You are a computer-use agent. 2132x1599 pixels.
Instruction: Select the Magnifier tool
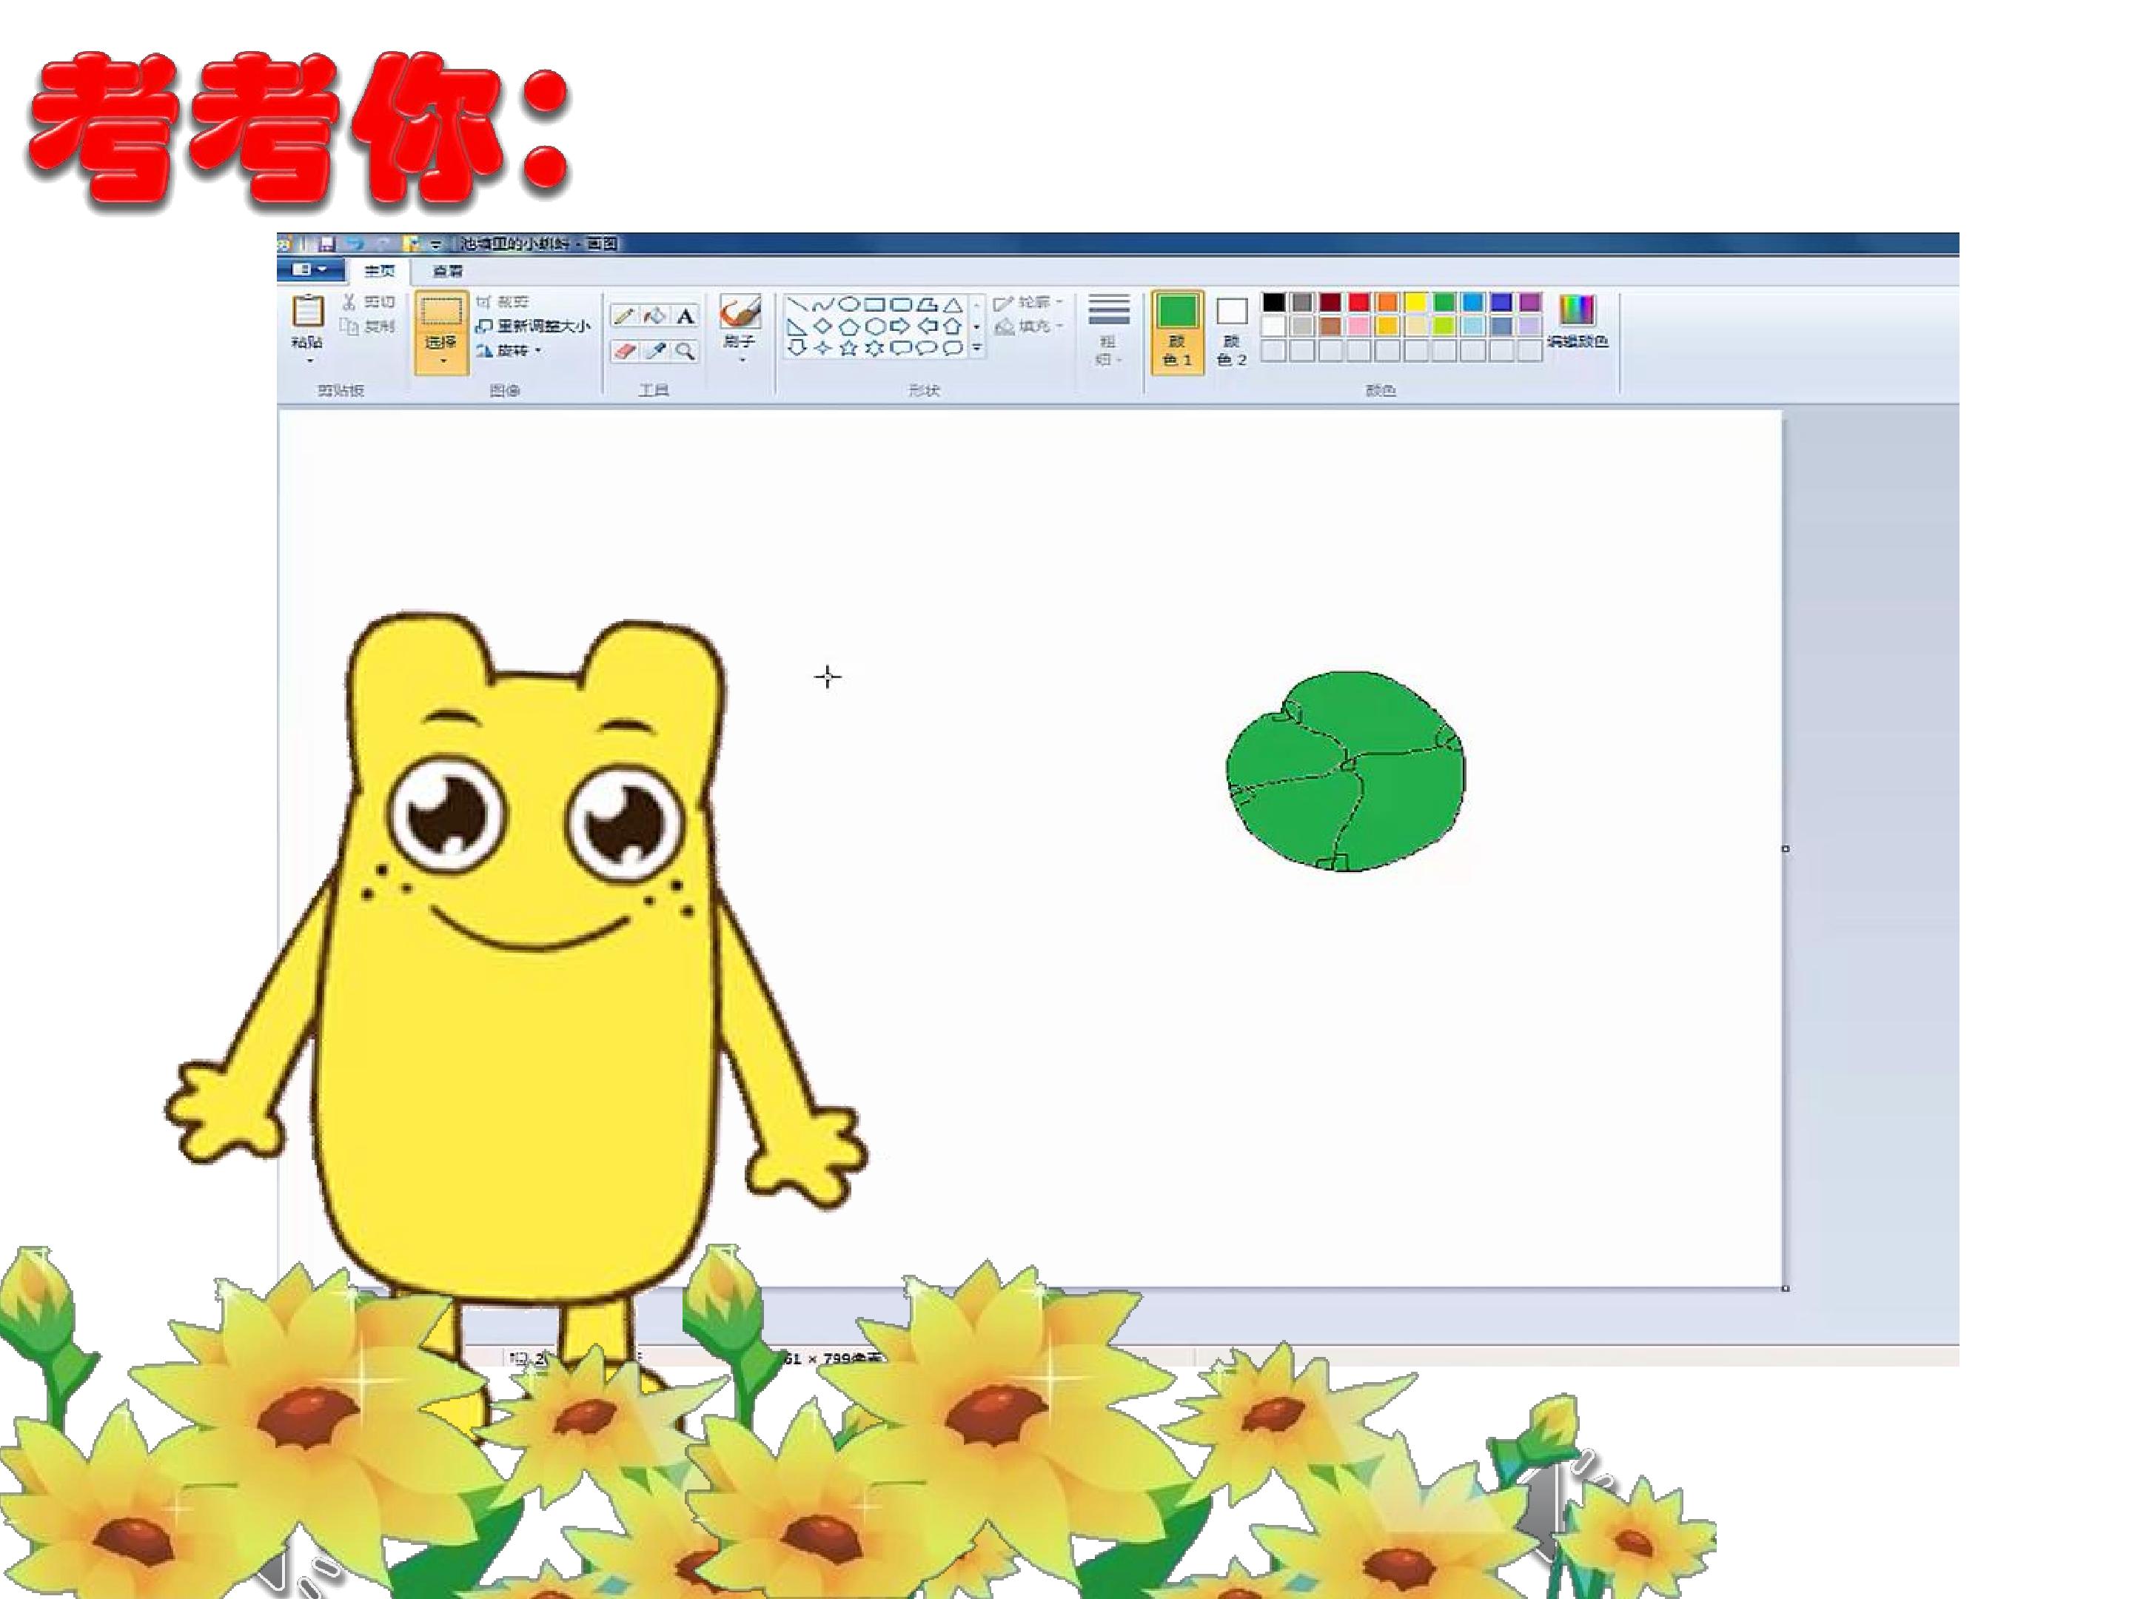[685, 351]
